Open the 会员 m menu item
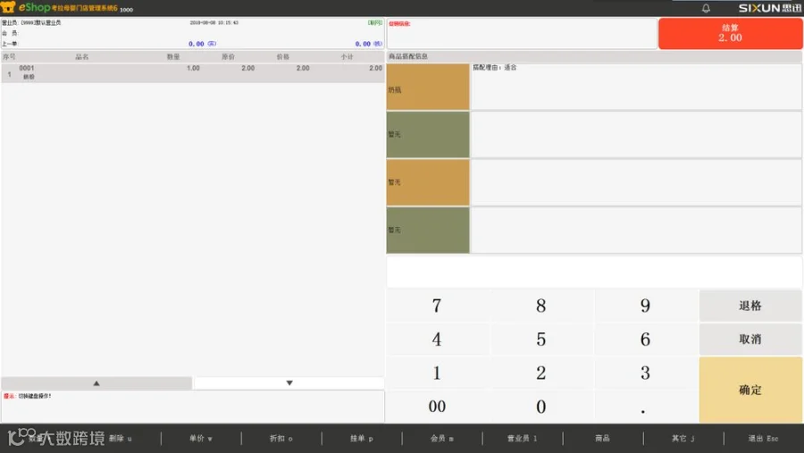Screen dimensions: 804x453 442,439
